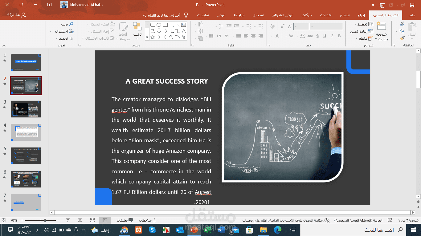The image size is (421, 236).
Task: Toggle text Shadow S
Action: point(317,36)
